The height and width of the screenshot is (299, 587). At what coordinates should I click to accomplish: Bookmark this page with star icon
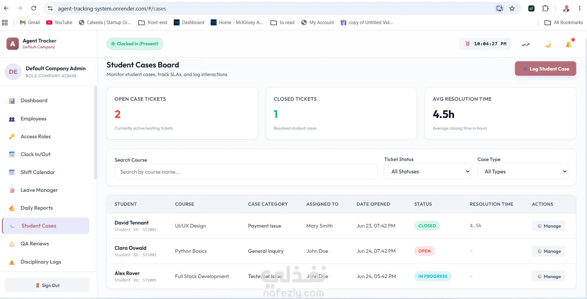click(512, 8)
